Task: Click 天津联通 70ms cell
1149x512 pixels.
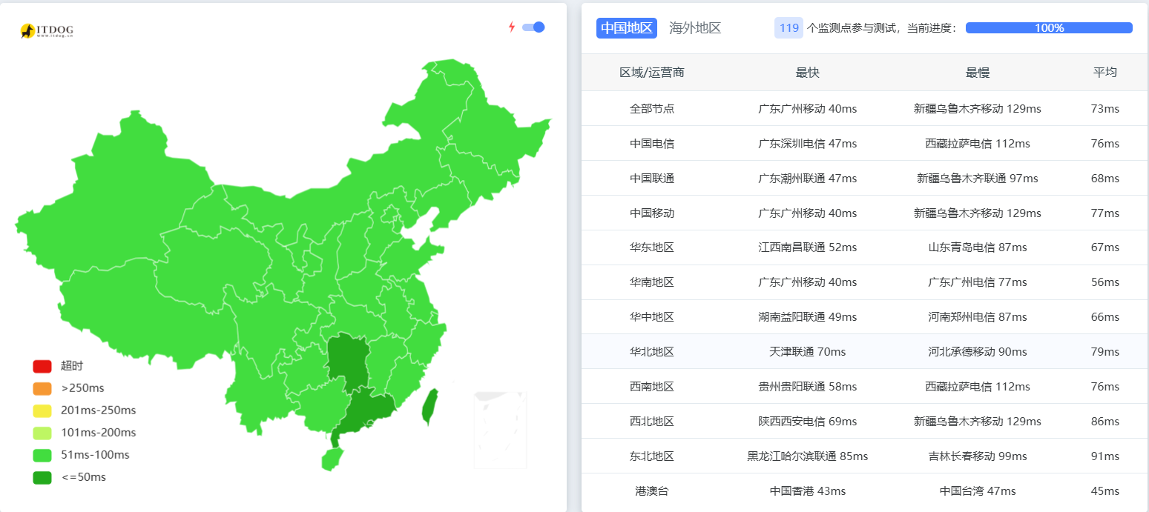Action: coord(808,352)
